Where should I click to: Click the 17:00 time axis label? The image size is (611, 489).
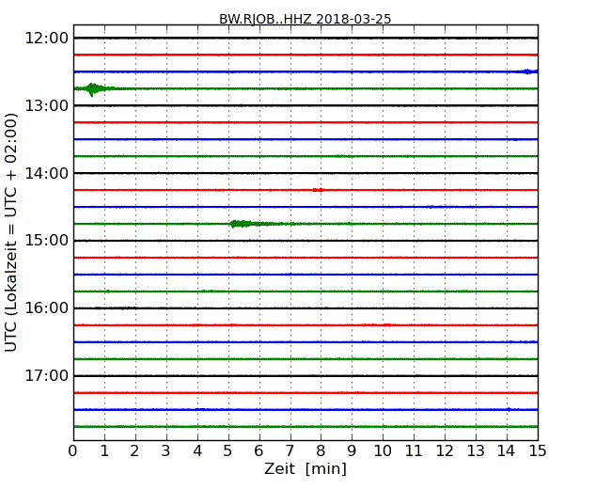[x=47, y=375]
